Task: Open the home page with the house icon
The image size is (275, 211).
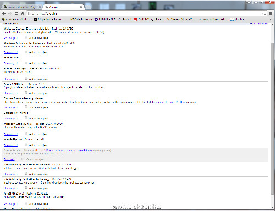Action: click(x=23, y=13)
